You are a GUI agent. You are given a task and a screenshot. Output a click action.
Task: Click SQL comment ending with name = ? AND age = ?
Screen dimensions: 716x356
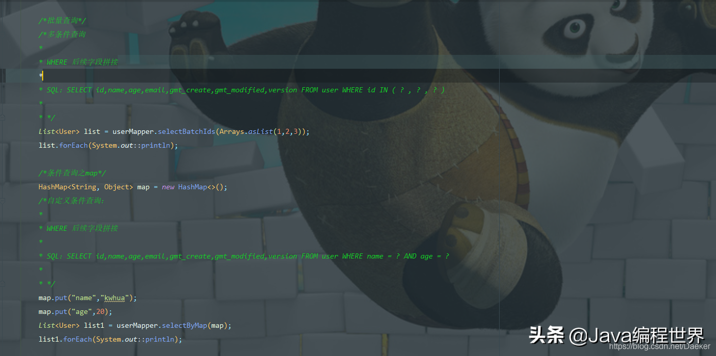[244, 256]
